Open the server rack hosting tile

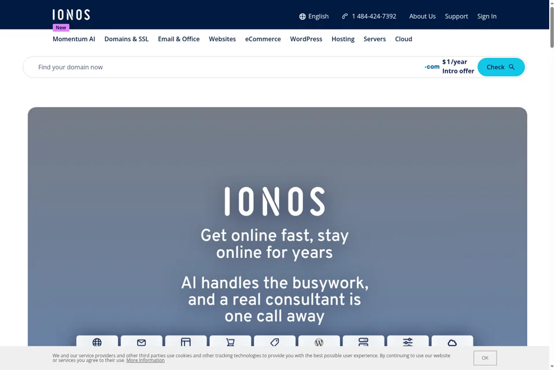[364, 341]
